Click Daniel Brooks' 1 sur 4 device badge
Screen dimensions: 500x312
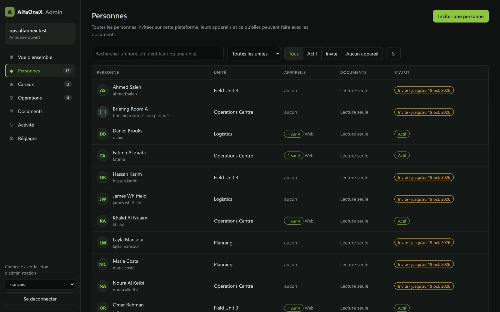pyautogui.click(x=294, y=134)
